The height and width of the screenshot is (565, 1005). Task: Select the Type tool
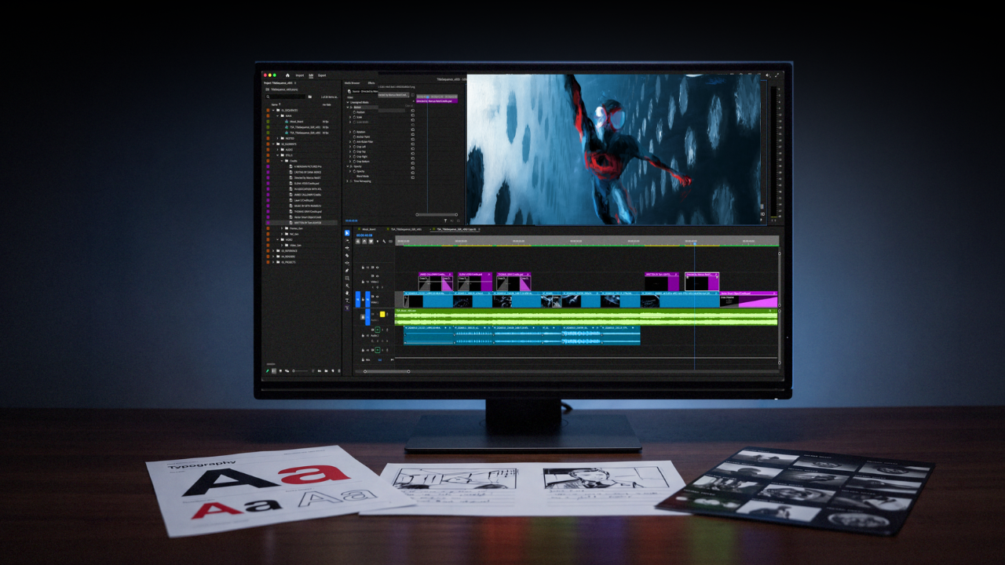pos(347,301)
